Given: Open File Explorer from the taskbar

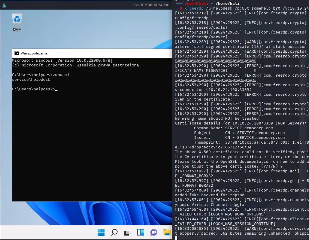Looking at the screenshot, I should click(x=166, y=232).
